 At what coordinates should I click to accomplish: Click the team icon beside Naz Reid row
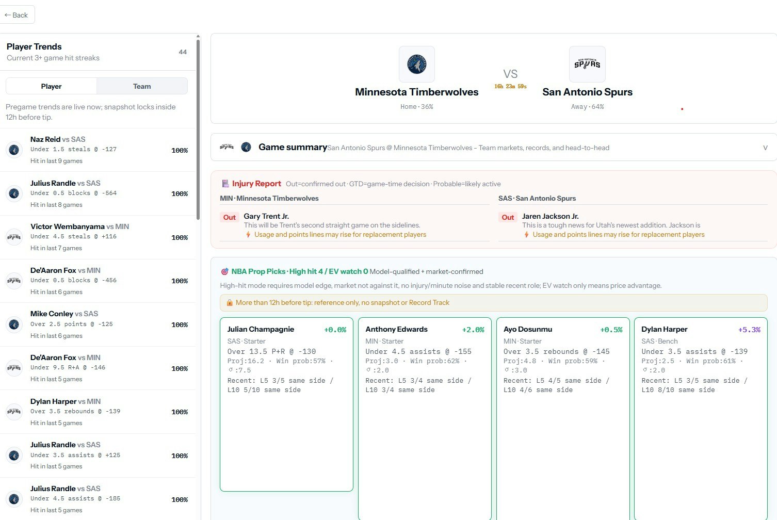pyautogui.click(x=14, y=150)
